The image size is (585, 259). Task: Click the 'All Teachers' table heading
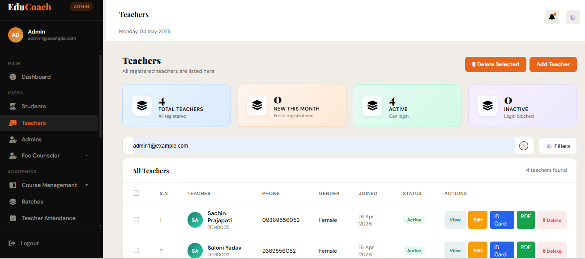tap(151, 171)
